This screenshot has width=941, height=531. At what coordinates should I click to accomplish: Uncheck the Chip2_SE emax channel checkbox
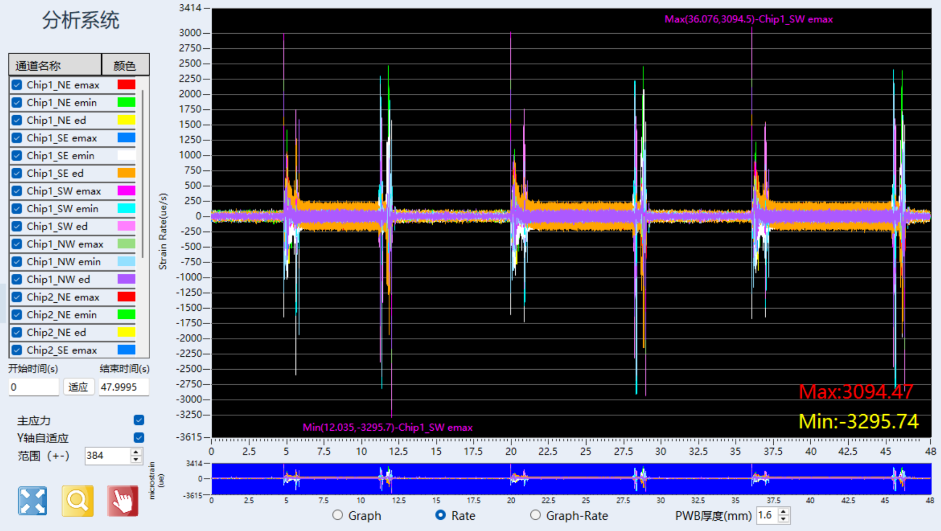[17, 350]
